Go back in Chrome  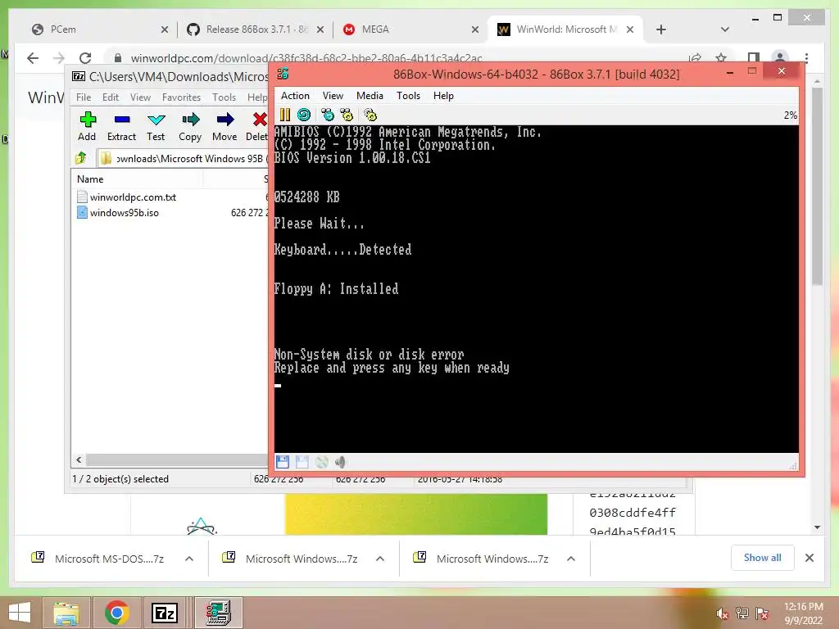[x=33, y=58]
